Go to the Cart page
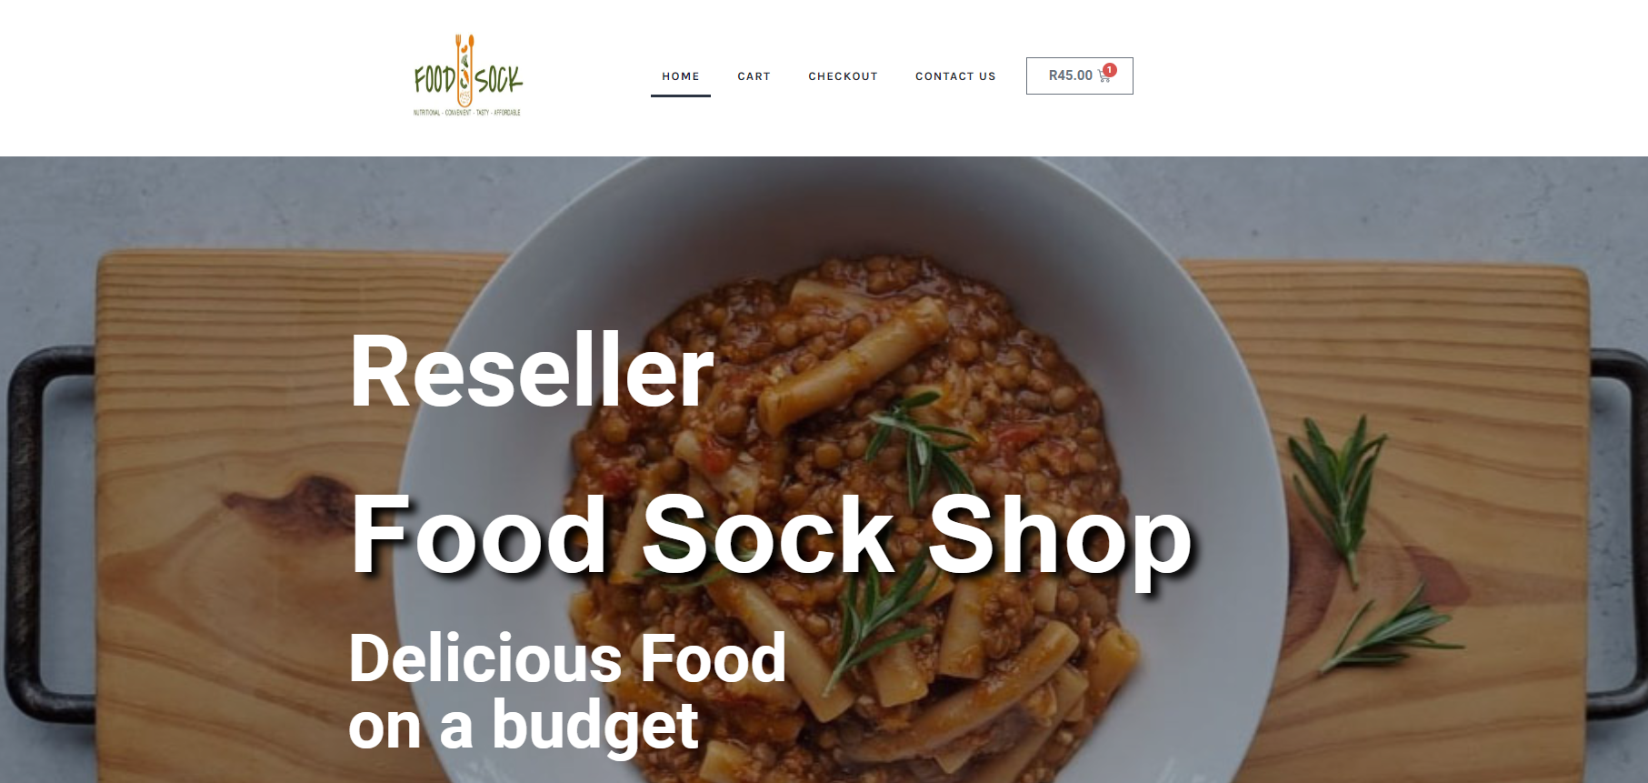This screenshot has width=1648, height=783. [x=754, y=76]
